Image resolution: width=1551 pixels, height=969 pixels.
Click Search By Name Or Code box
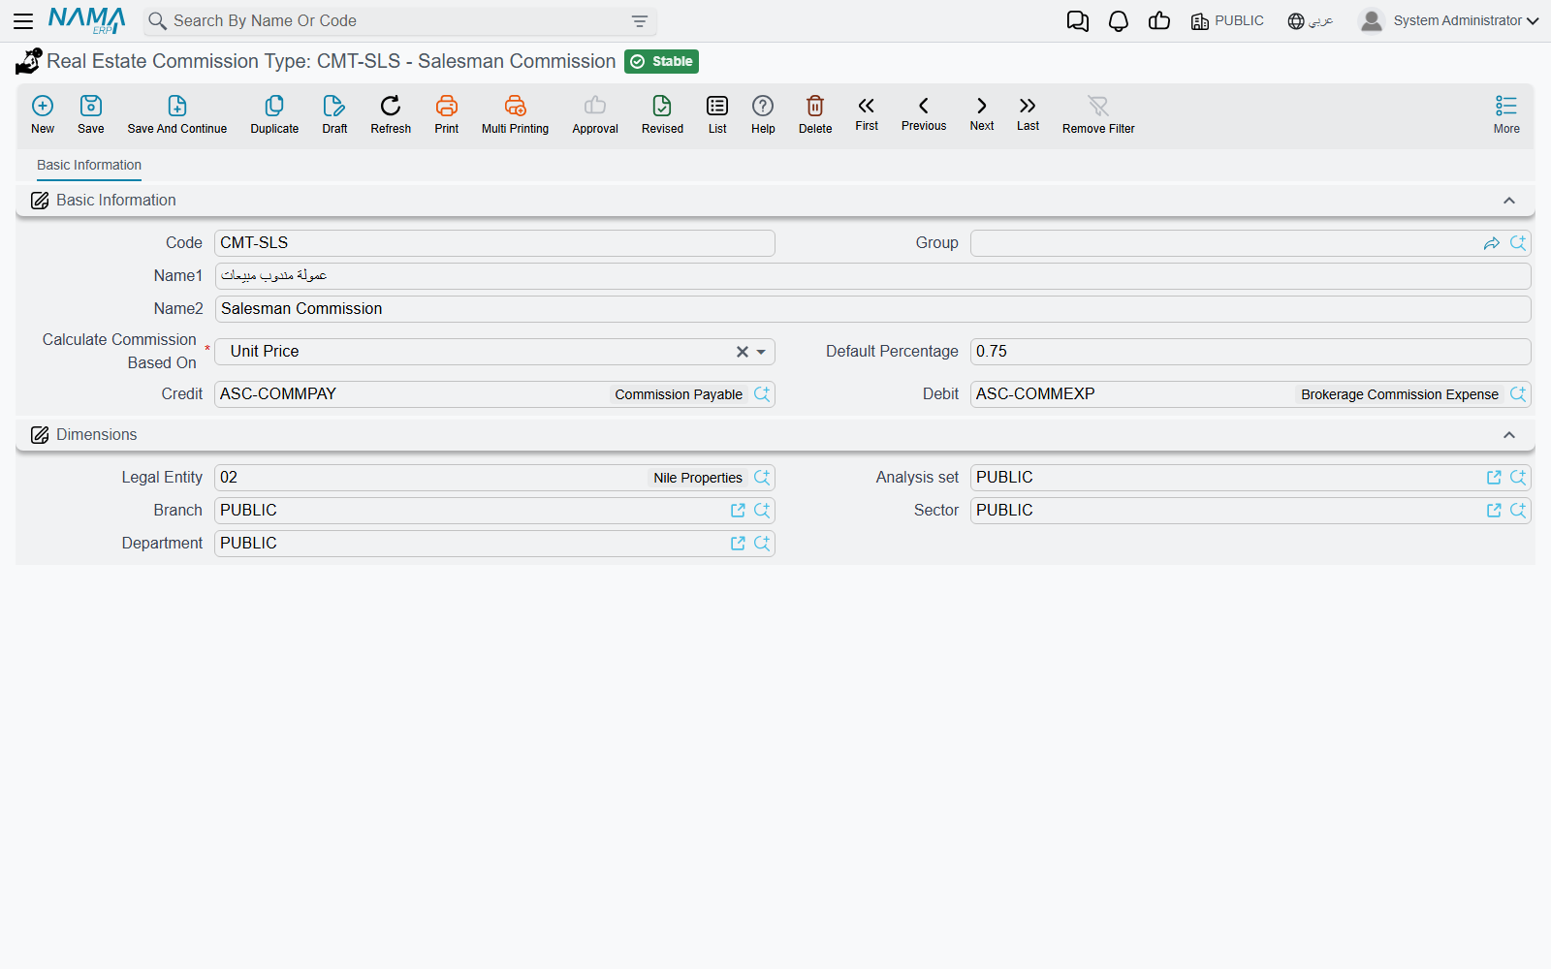(399, 21)
